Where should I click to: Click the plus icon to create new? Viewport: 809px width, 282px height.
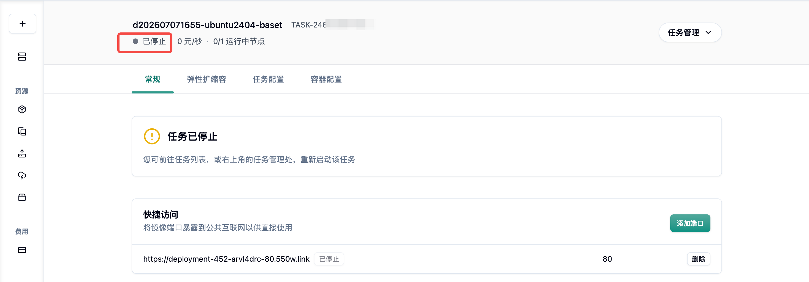pyautogui.click(x=22, y=24)
